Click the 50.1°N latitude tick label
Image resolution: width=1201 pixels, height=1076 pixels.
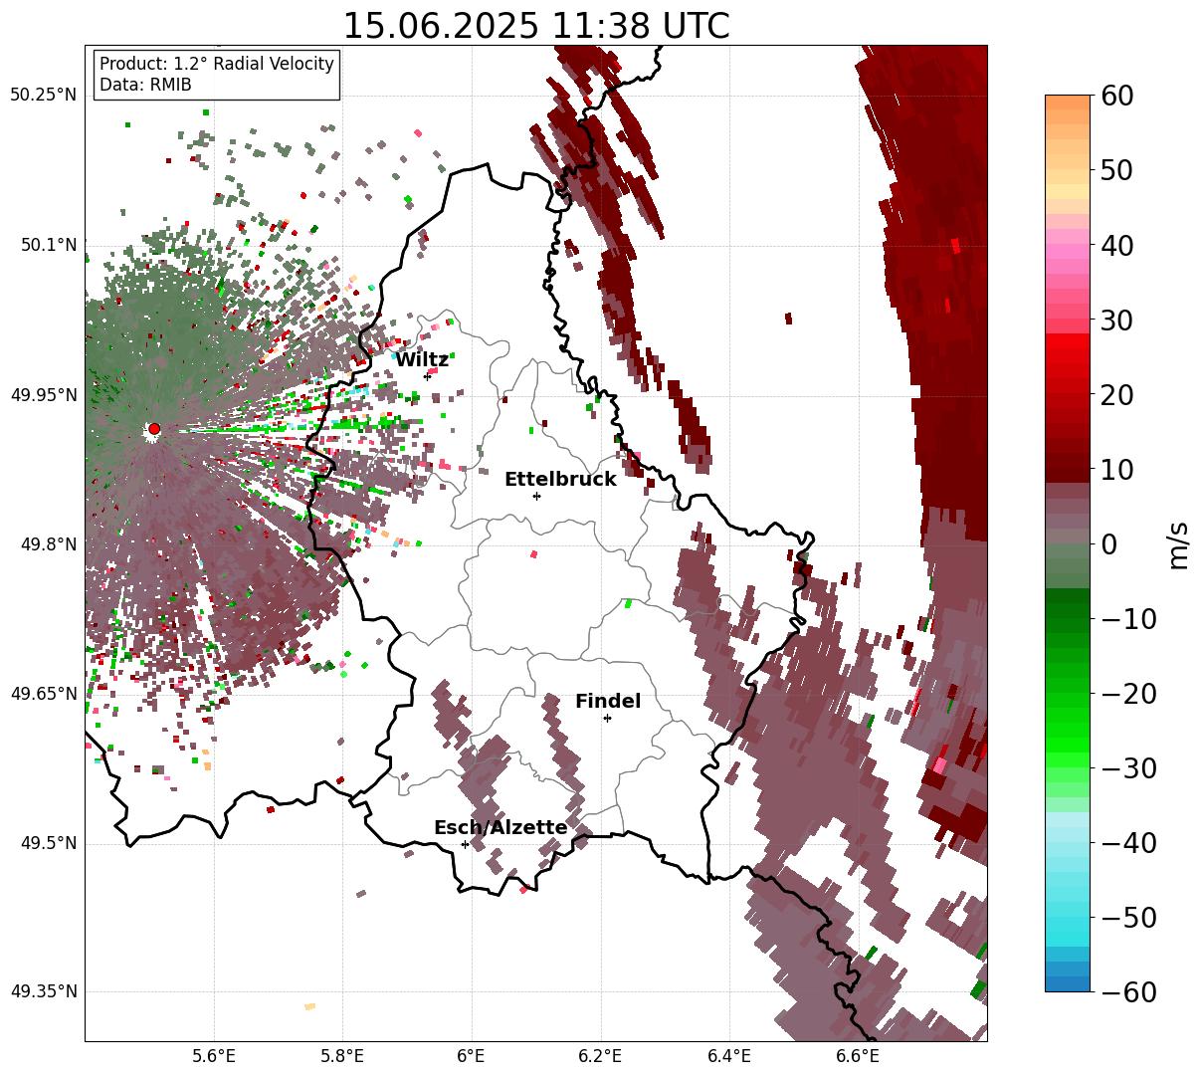pos(48,245)
